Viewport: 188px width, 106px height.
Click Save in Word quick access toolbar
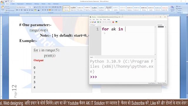pyautogui.click(x=6, y=1)
